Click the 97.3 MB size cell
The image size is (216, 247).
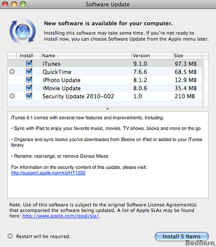point(186,64)
